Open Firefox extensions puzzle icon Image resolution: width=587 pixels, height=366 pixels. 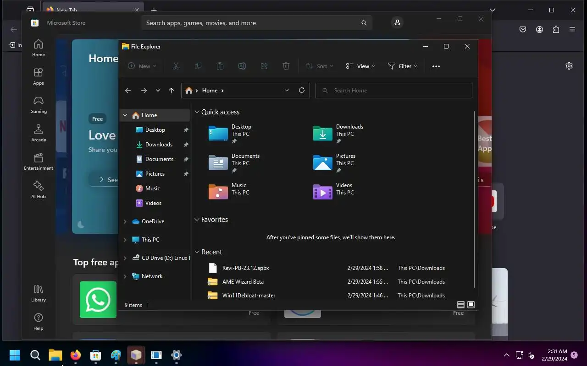coord(556,29)
